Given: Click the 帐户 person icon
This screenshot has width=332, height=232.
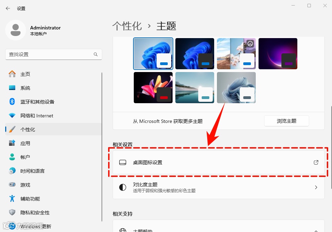Looking at the screenshot, I should pos(12,157).
